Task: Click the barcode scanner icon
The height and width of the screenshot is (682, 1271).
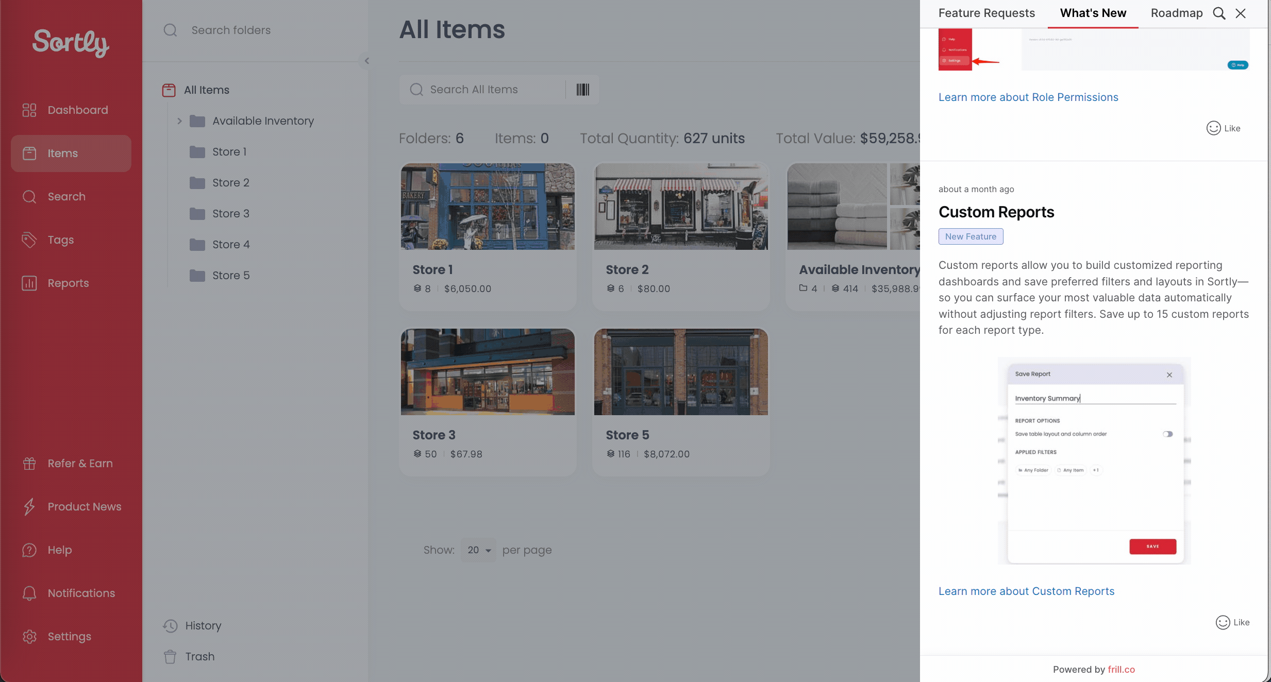Action: pyautogui.click(x=582, y=90)
